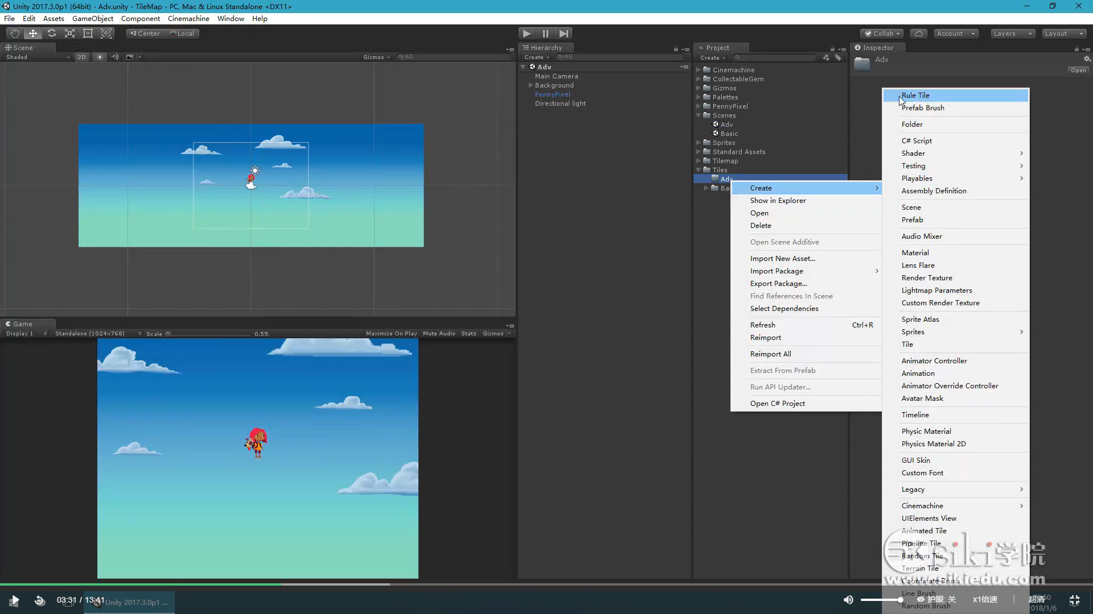
Task: Click the Open button in Inspector
Action: tap(1078, 70)
